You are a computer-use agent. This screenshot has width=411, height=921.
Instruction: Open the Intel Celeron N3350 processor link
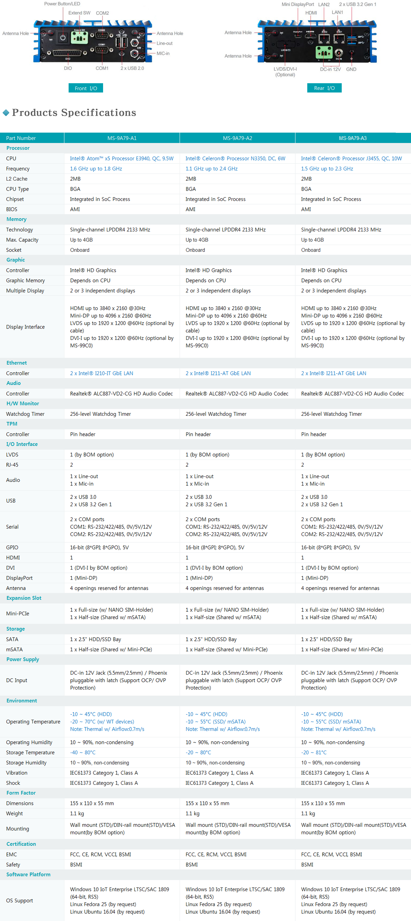pyautogui.click(x=235, y=158)
